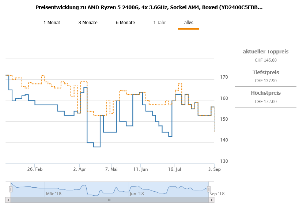Click the Mär '18 label in navigator
Image resolution: width=299 pixels, height=207 pixels.
(54, 194)
